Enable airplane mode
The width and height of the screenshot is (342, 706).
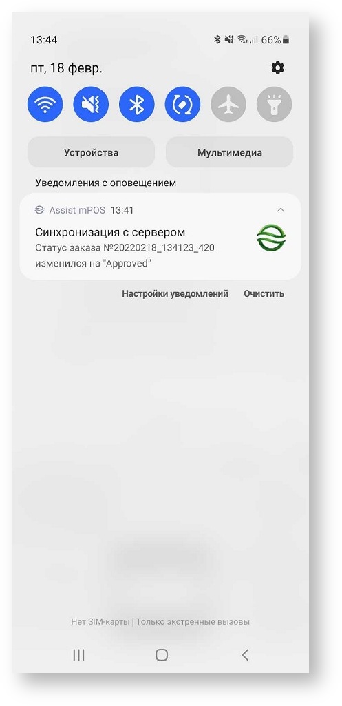pyautogui.click(x=228, y=105)
